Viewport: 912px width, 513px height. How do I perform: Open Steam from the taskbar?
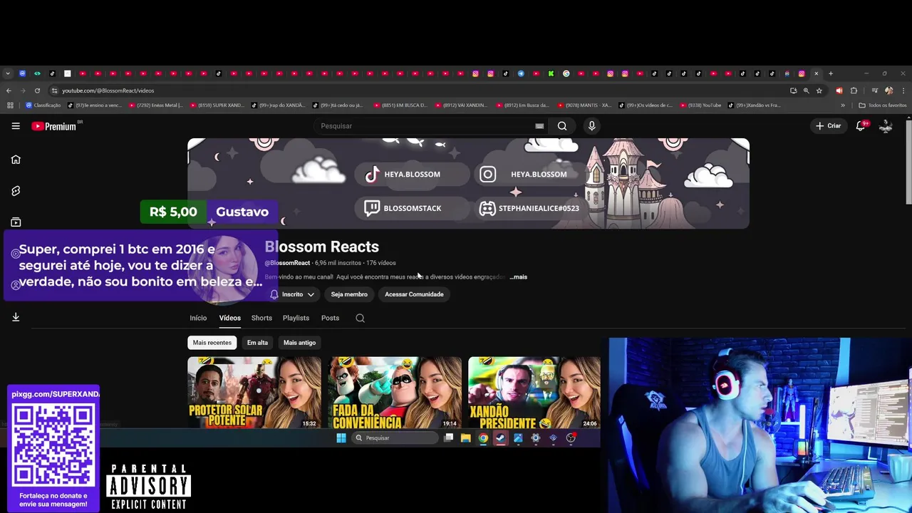[500, 437]
